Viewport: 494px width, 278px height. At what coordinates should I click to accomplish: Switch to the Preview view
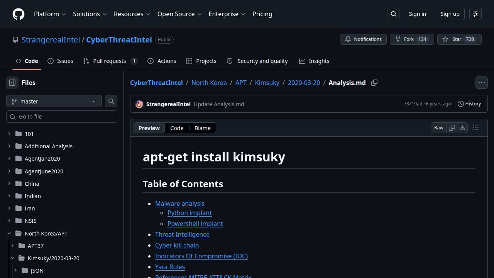149,128
